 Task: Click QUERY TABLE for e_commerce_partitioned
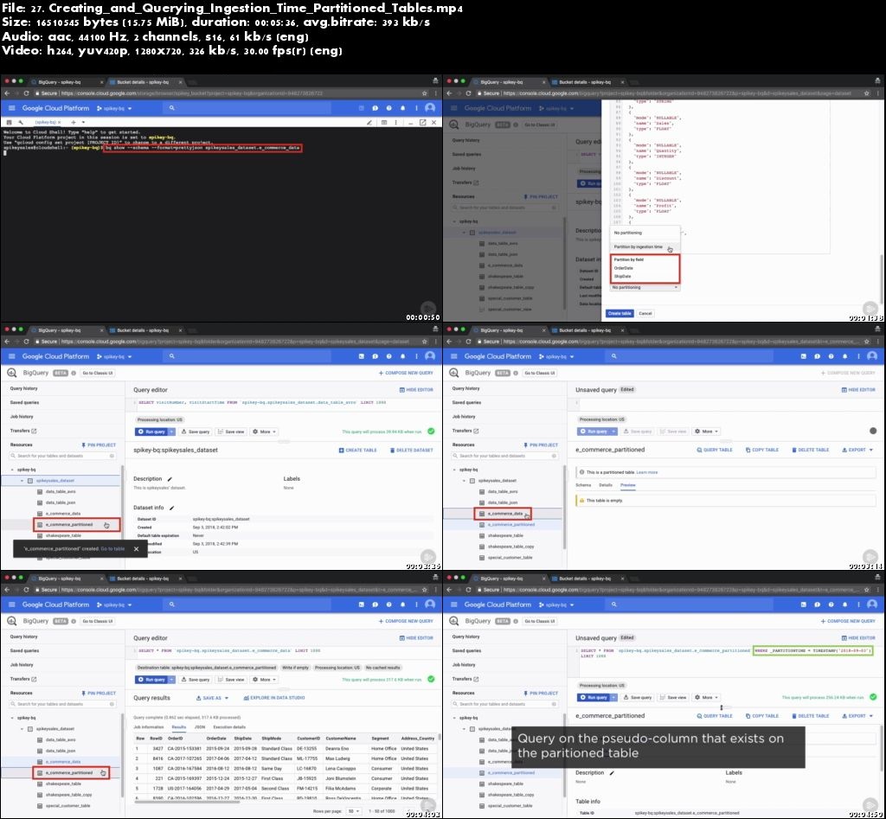point(714,451)
